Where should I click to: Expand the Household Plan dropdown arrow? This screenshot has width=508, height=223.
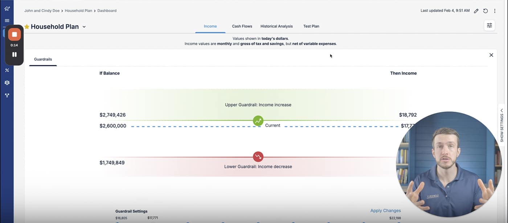[84, 27]
